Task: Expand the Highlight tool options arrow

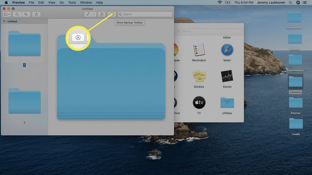Action: coord(94,14)
